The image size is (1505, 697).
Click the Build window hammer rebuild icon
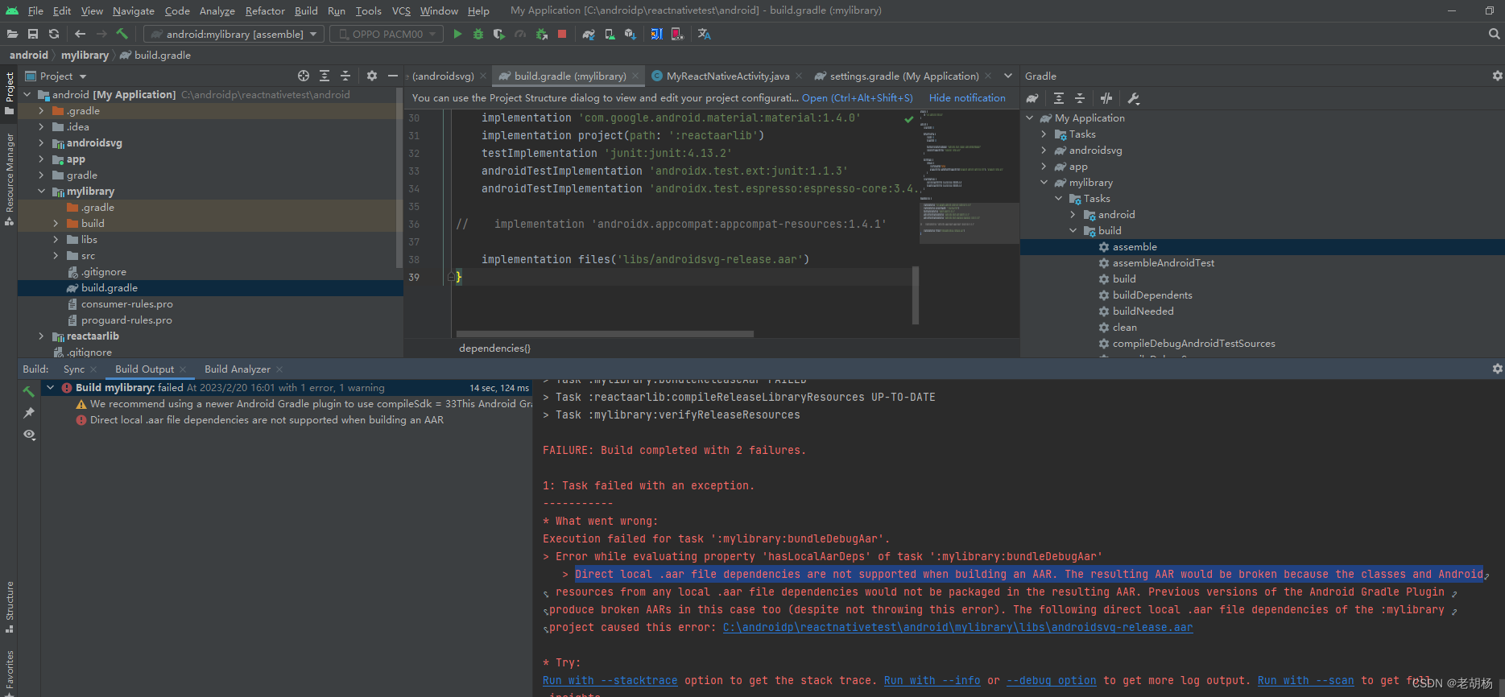(29, 391)
